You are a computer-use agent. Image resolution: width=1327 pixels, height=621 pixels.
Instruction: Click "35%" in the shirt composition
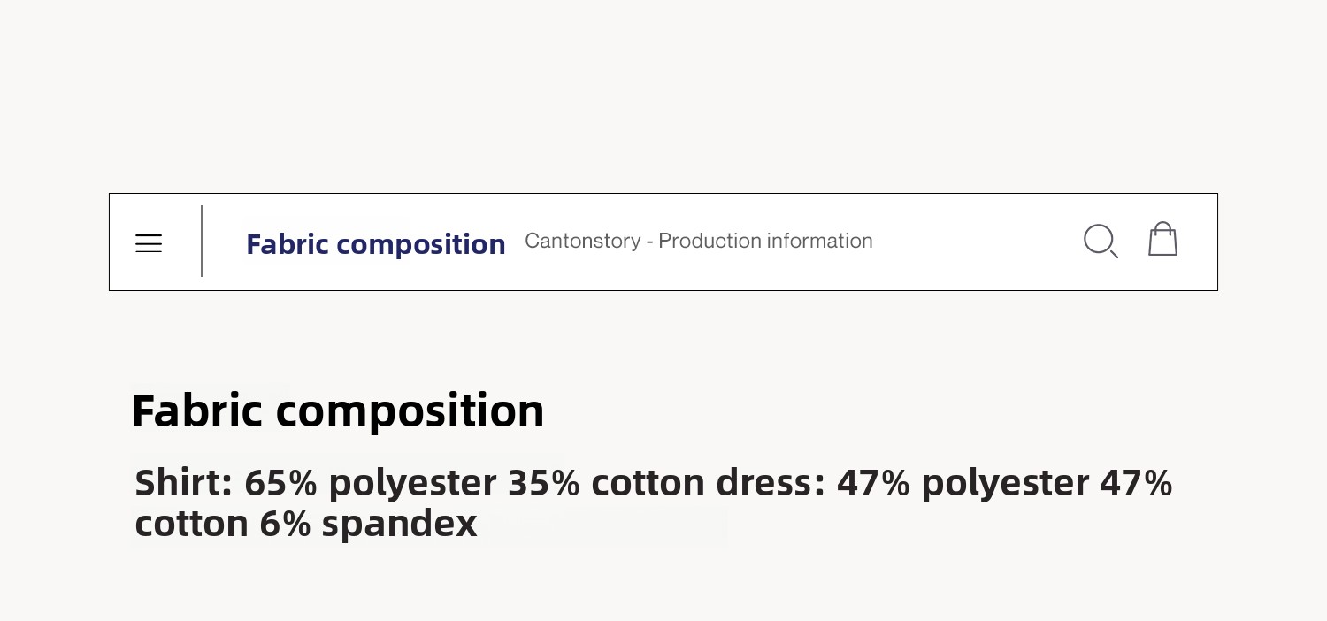544,483
